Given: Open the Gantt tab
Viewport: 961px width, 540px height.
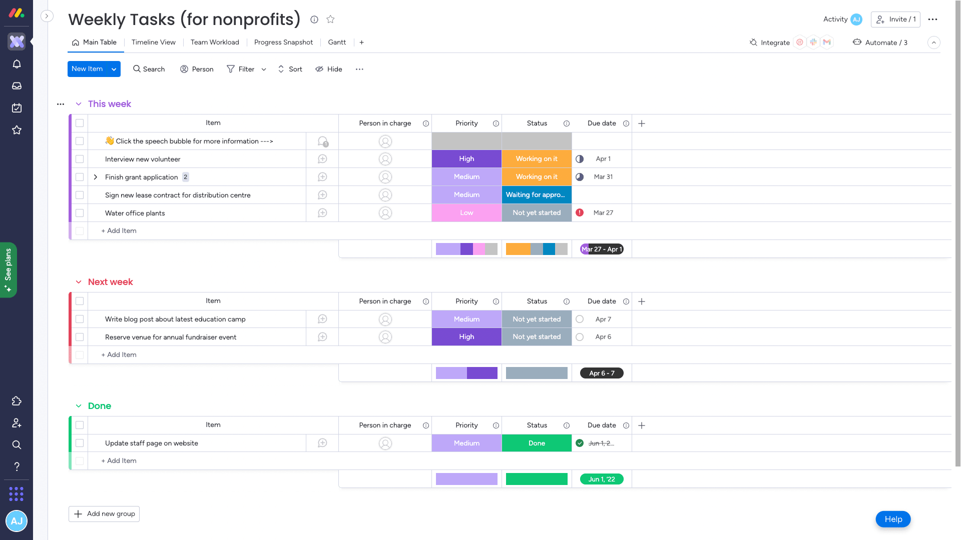Looking at the screenshot, I should [336, 42].
